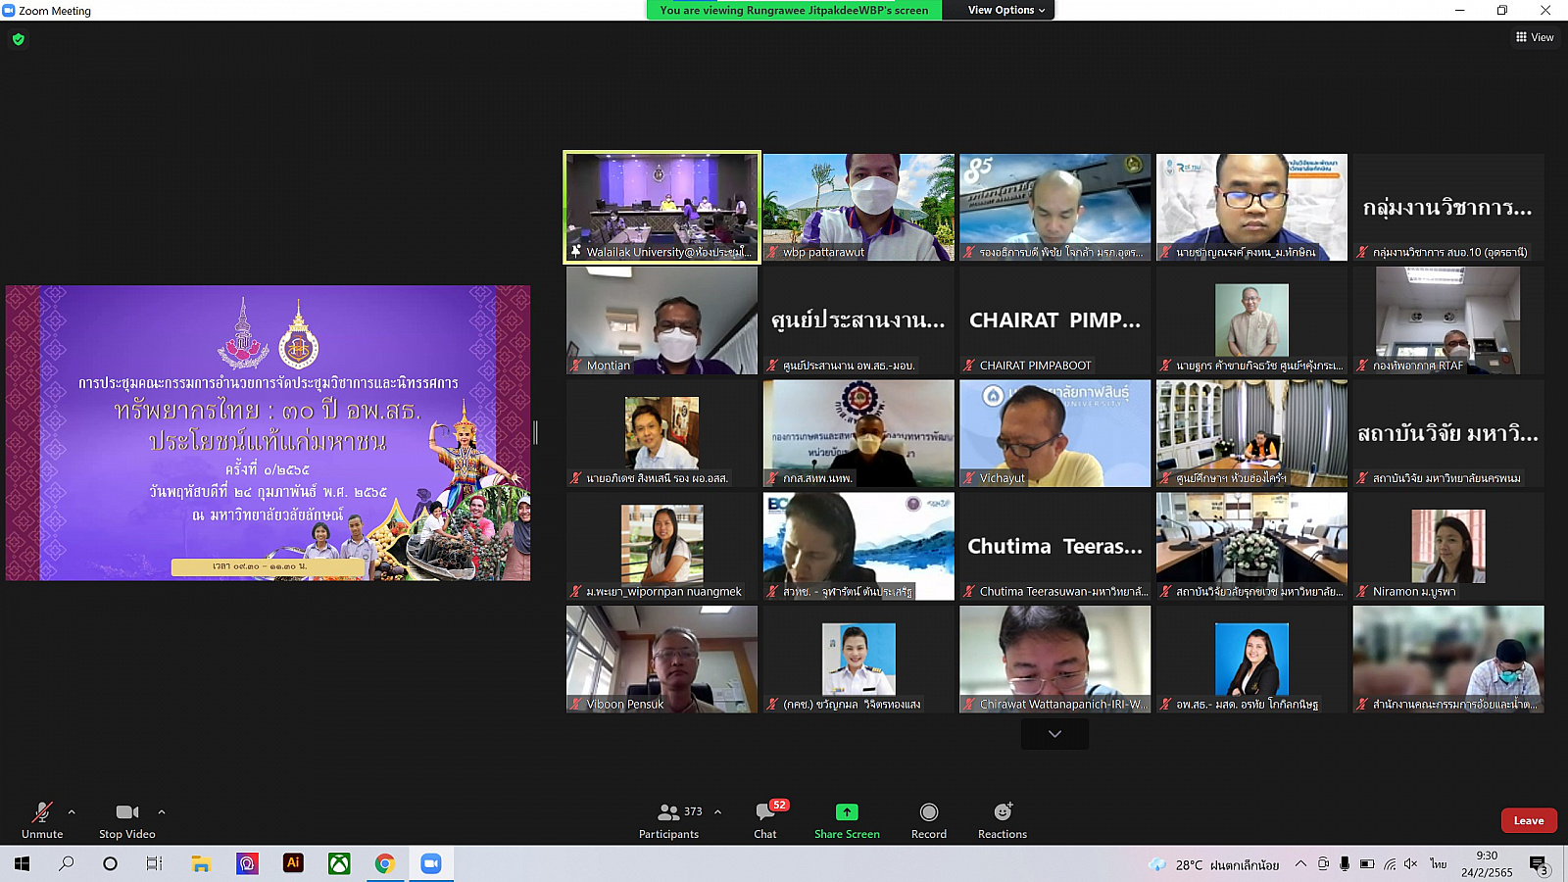The width and height of the screenshot is (1568, 882).
Task: Open the View Options menu
Action: 1005,10
